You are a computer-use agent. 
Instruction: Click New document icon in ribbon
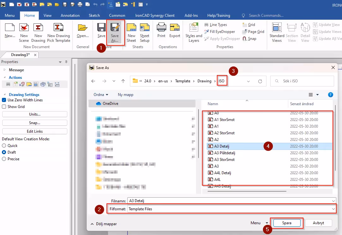10,30
